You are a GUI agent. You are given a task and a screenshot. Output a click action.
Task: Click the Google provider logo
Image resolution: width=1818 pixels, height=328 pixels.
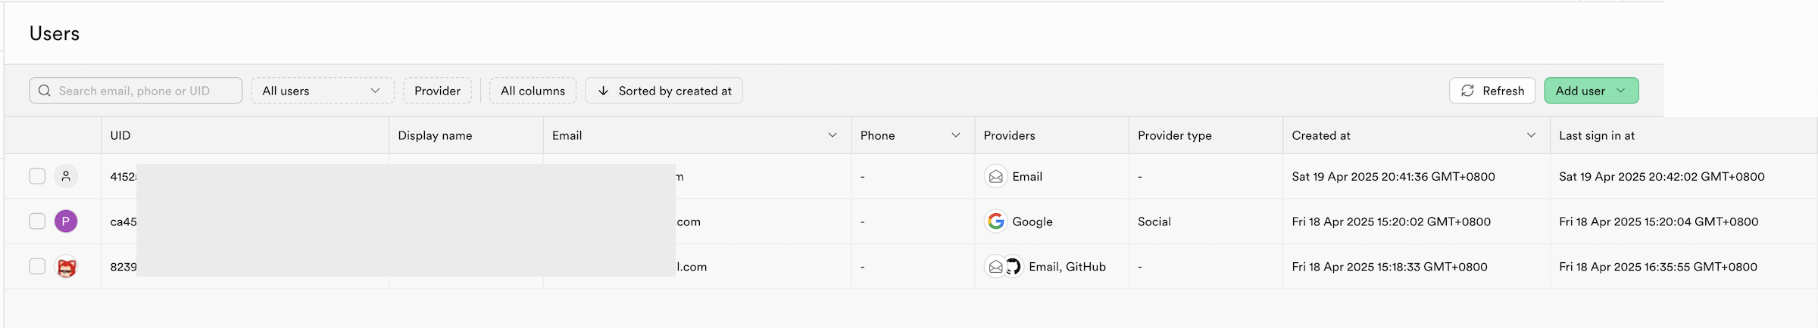coord(995,221)
